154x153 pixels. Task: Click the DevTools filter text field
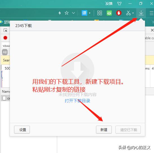6,46
